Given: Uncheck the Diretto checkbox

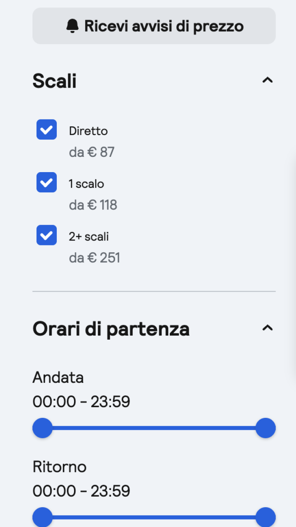Looking at the screenshot, I should [46, 130].
